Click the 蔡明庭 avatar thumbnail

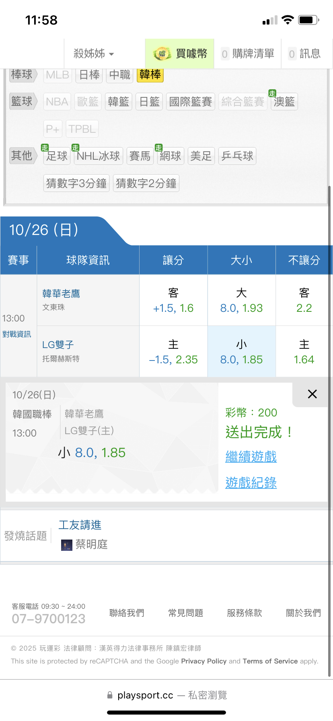click(x=66, y=545)
